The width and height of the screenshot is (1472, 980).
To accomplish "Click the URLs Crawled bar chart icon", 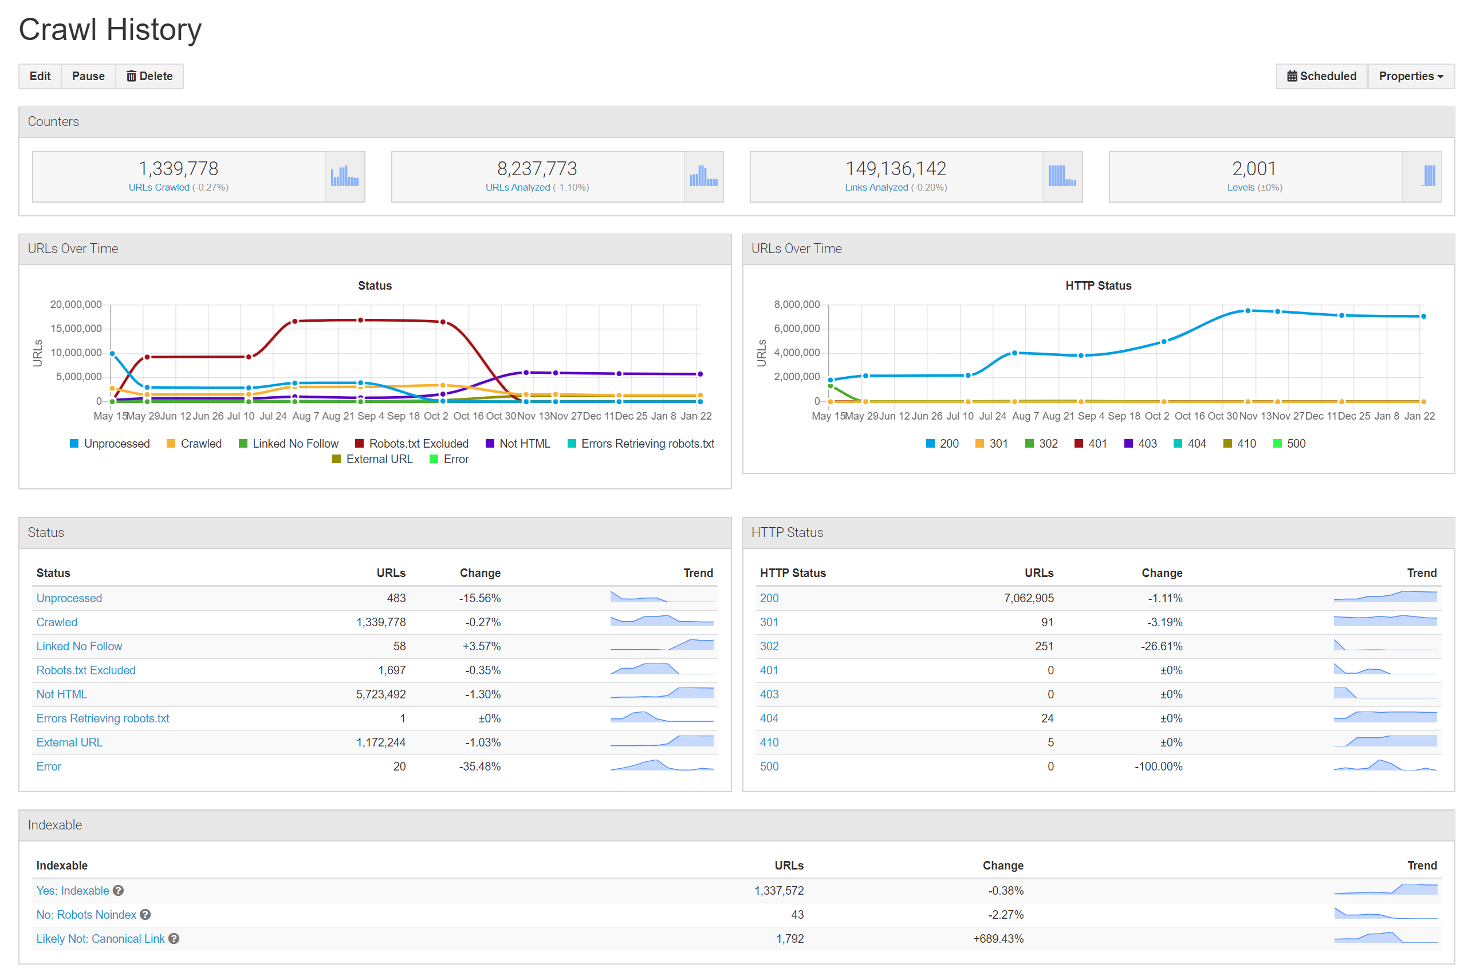I will 345,176.
